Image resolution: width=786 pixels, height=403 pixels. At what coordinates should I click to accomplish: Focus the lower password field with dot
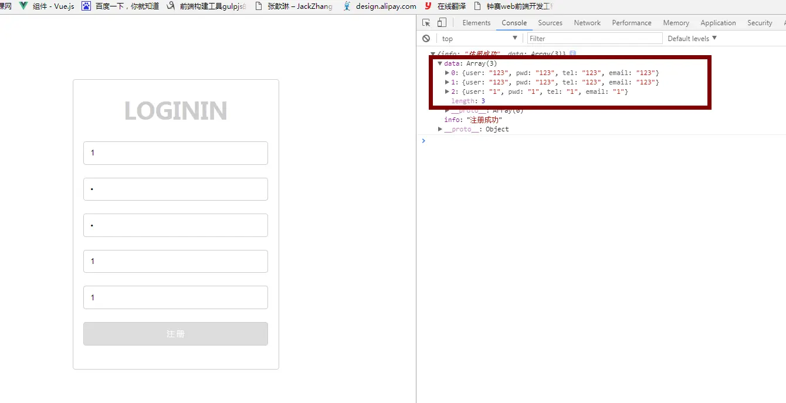tap(175, 225)
